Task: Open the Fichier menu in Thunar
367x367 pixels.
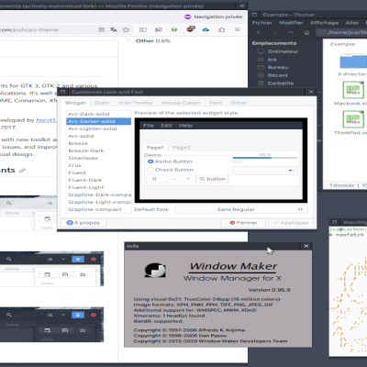Action: (262, 23)
